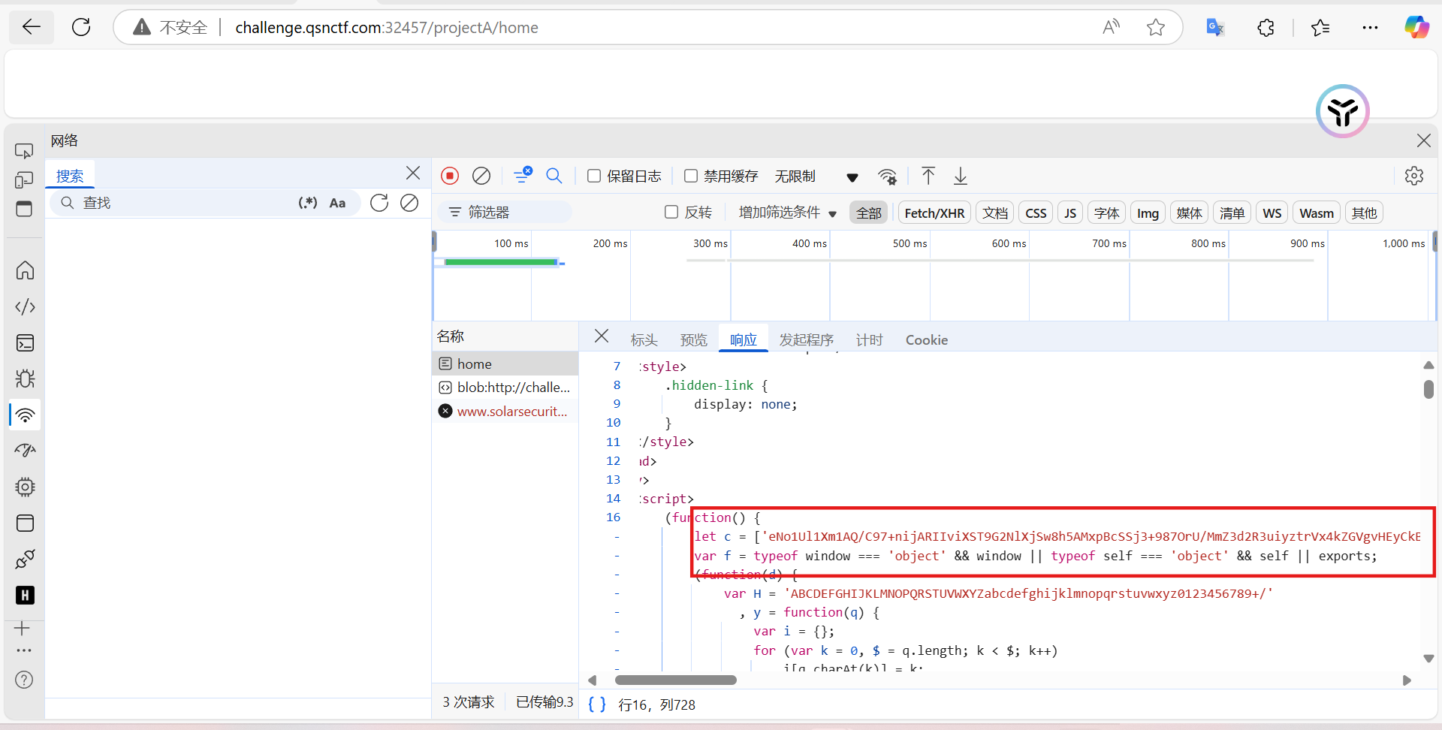The height and width of the screenshot is (730, 1442).
Task: Filter requests by WS
Action: click(x=1272, y=213)
